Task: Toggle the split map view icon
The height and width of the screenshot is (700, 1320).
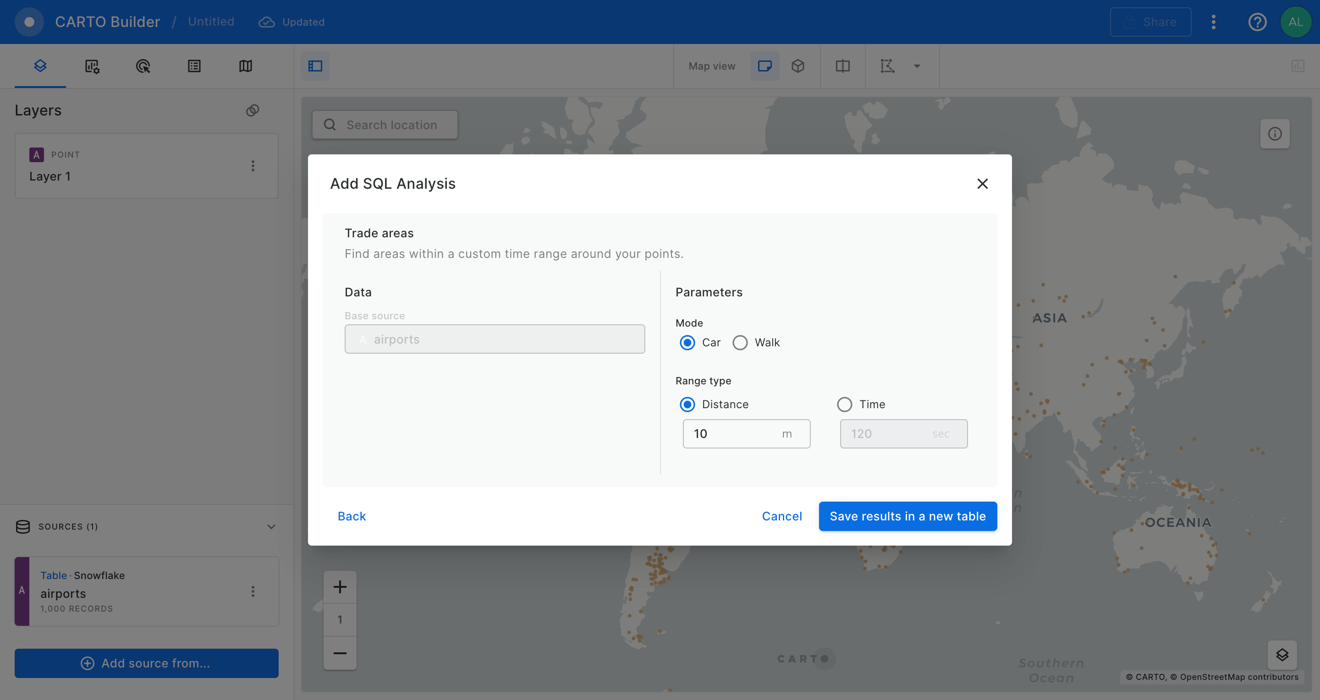Action: (842, 66)
